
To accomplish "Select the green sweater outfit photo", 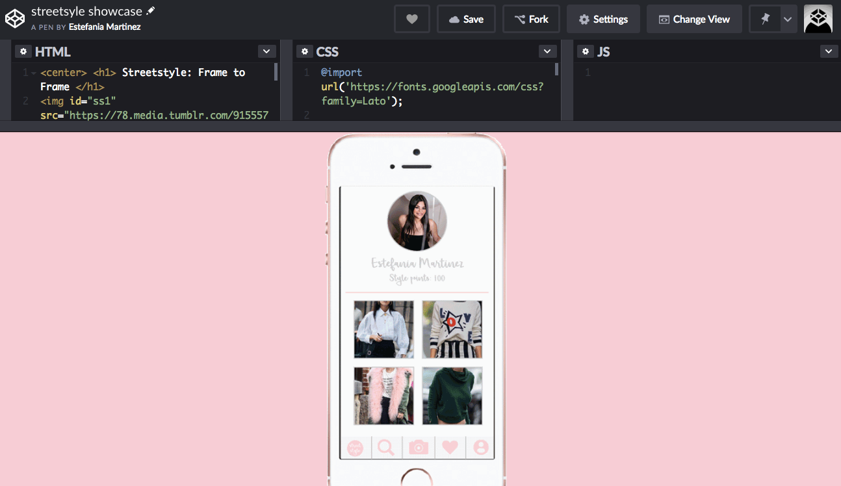I will pos(452,396).
